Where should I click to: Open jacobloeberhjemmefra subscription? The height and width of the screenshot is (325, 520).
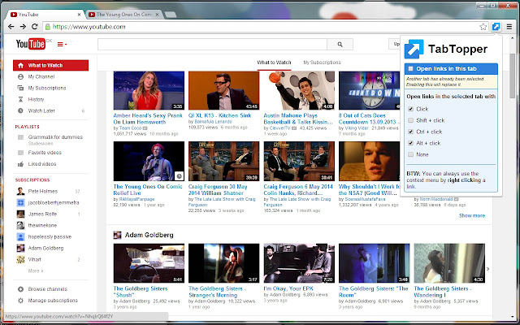tap(54, 202)
